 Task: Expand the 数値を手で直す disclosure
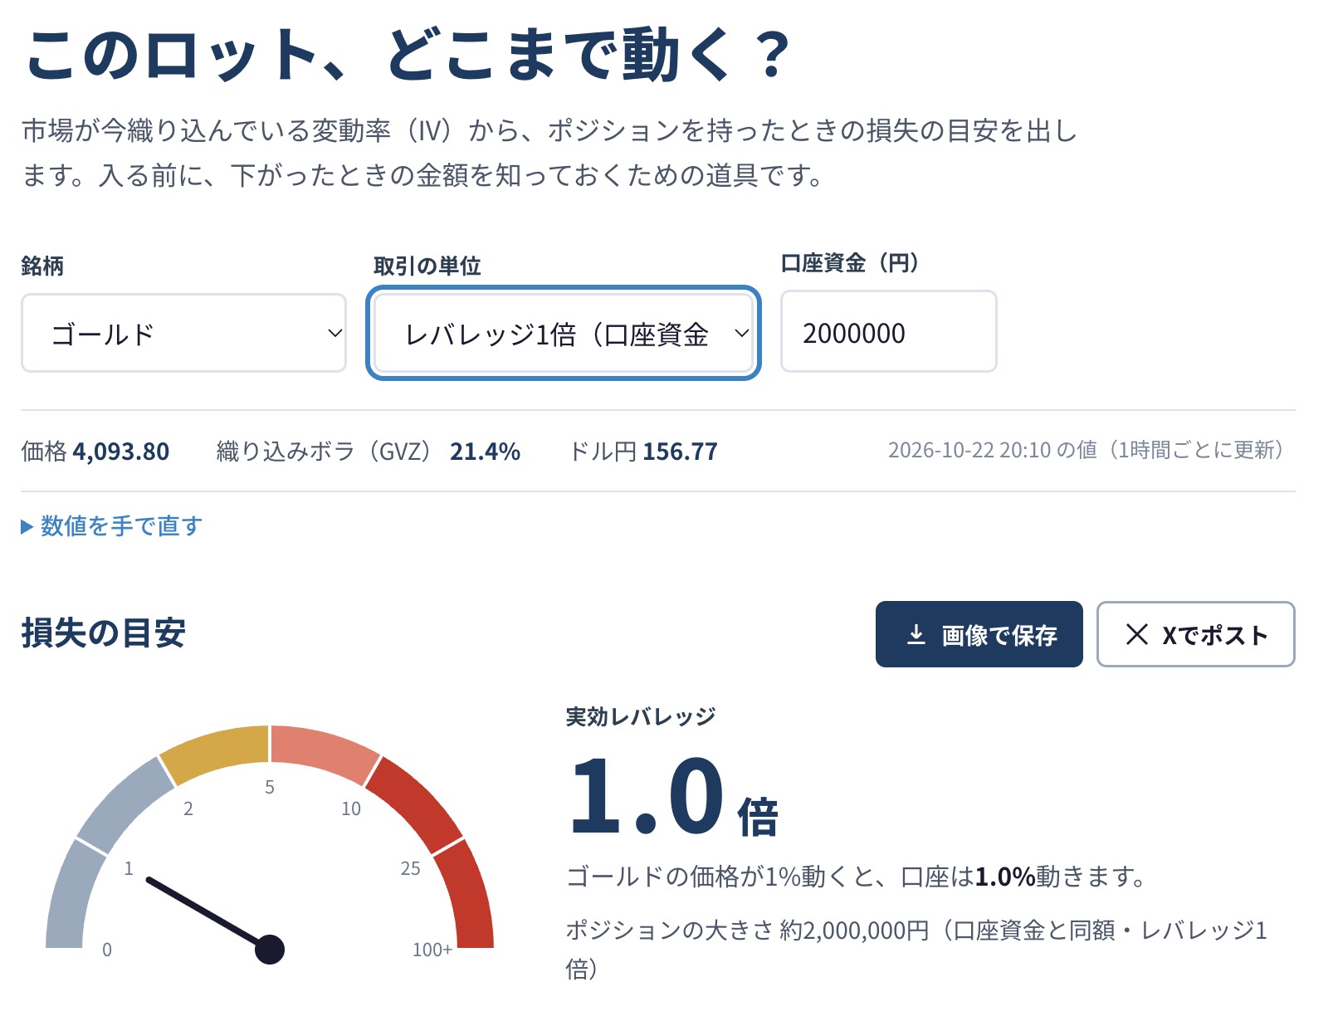[x=111, y=525]
